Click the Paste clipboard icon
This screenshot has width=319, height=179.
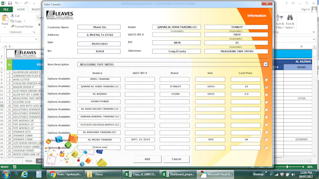[5, 18]
